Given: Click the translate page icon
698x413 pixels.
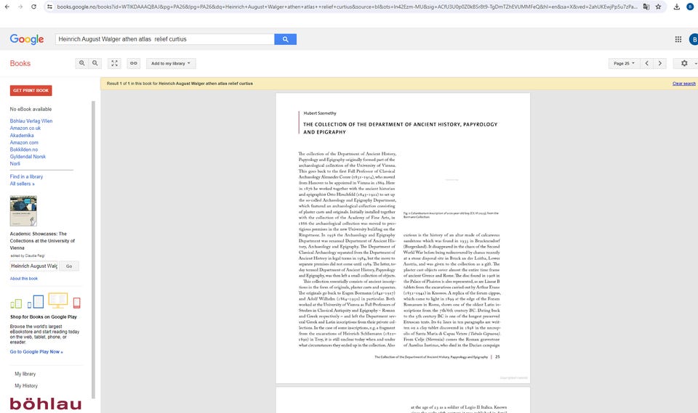Looking at the screenshot, I should pos(646,7).
